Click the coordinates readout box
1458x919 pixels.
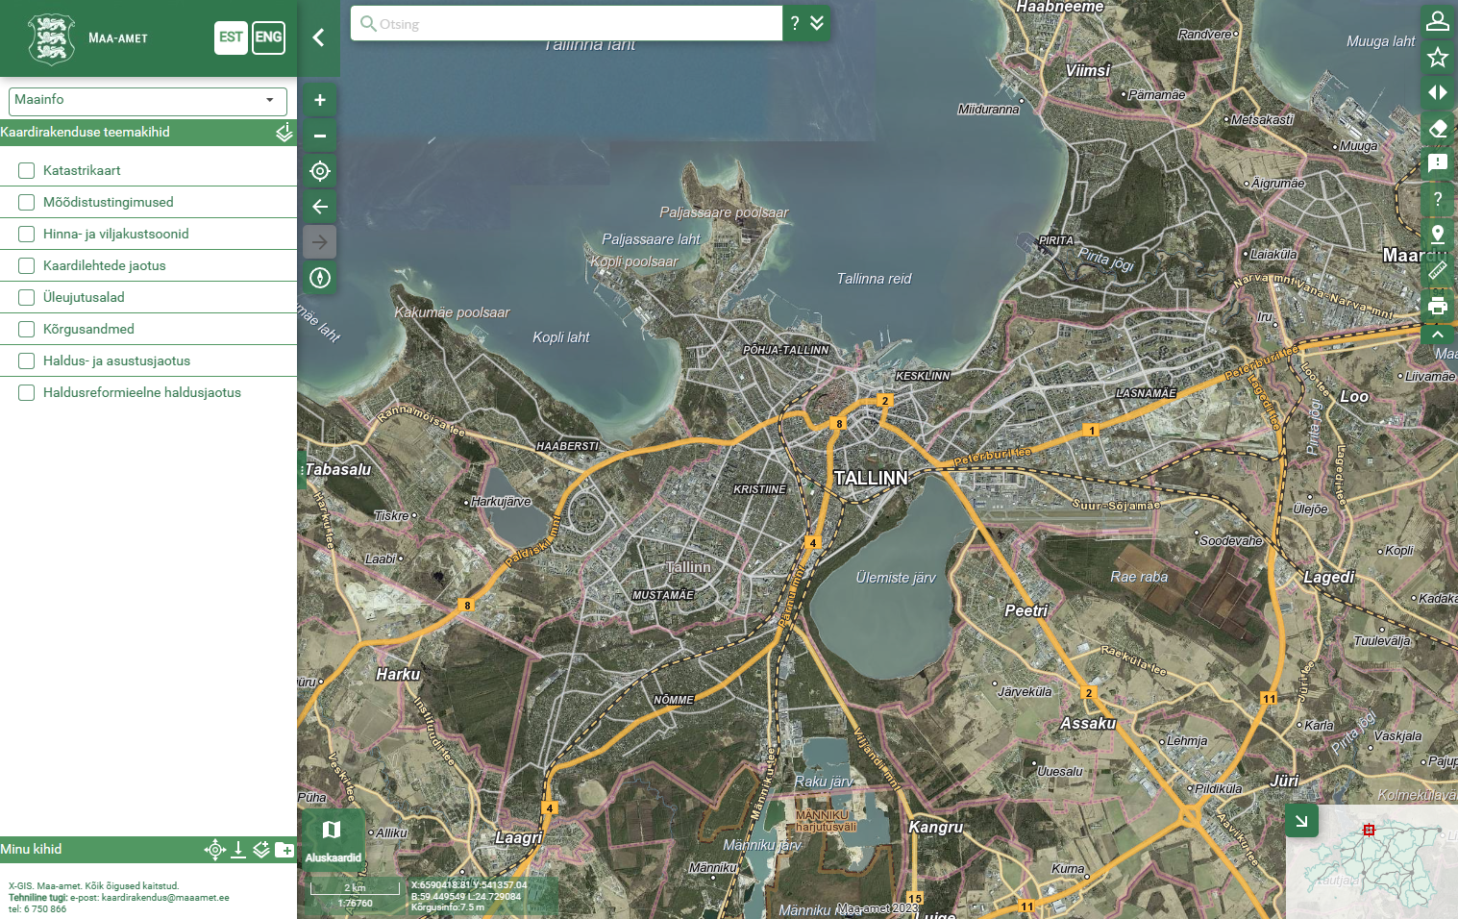469,896
